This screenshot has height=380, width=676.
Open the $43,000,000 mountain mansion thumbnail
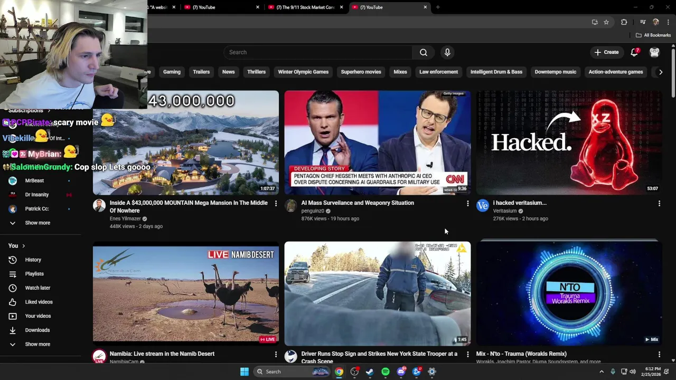pyautogui.click(x=186, y=142)
